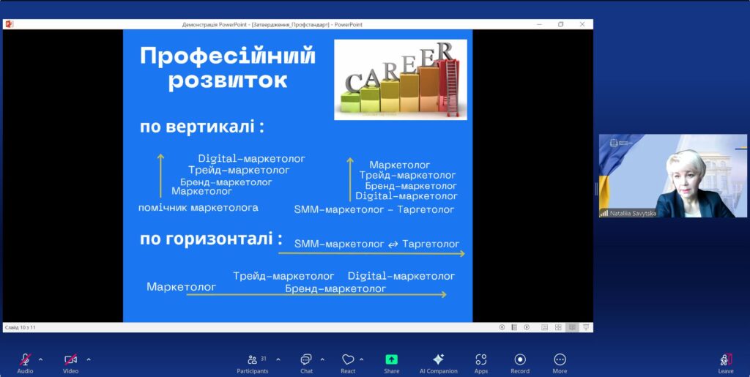Click the green Share screen button
750x377 pixels.
(x=391, y=359)
